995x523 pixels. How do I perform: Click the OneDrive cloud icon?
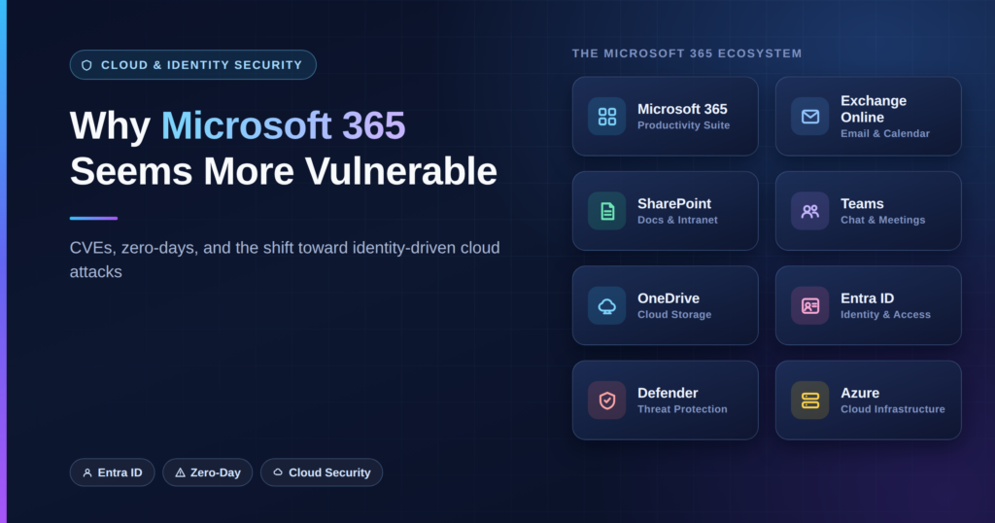(606, 306)
